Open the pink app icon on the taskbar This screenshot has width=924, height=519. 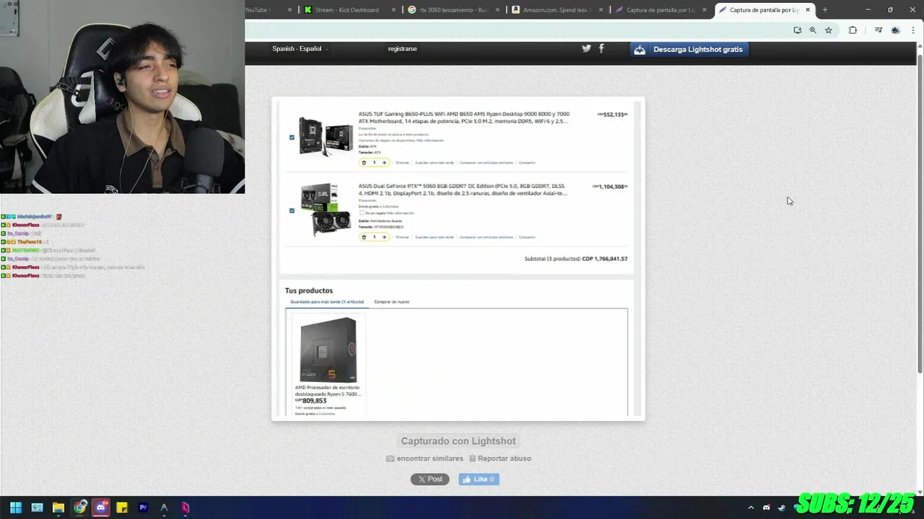tap(186, 507)
